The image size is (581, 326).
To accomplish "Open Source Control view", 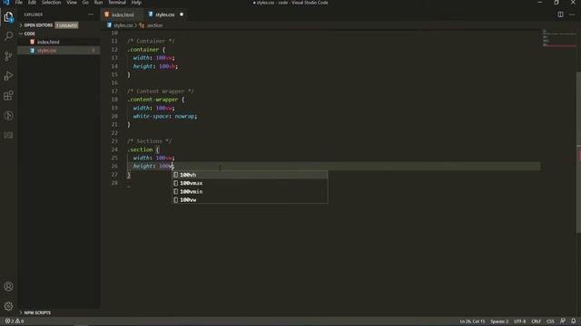I will [8, 56].
